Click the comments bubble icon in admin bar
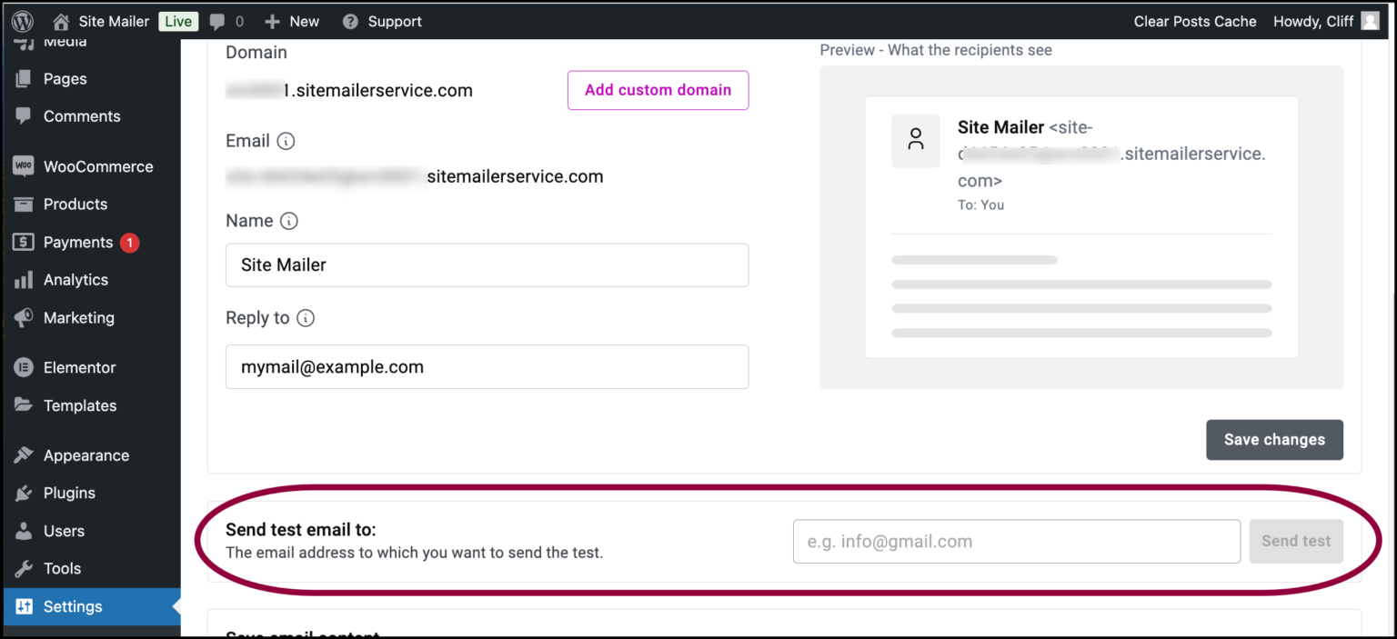The height and width of the screenshot is (639, 1397). tap(217, 21)
